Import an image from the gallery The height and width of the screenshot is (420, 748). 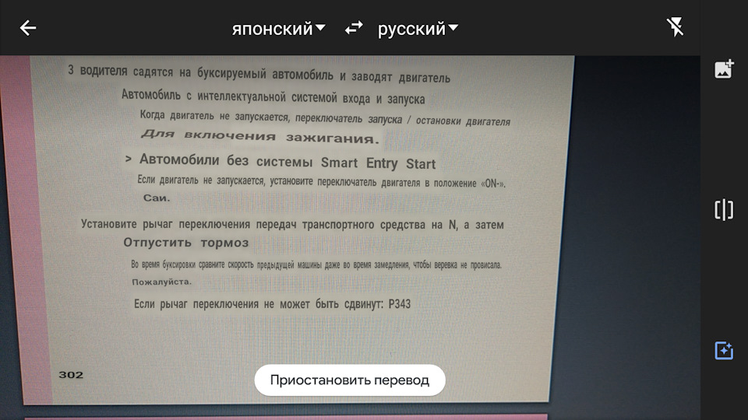point(724,69)
